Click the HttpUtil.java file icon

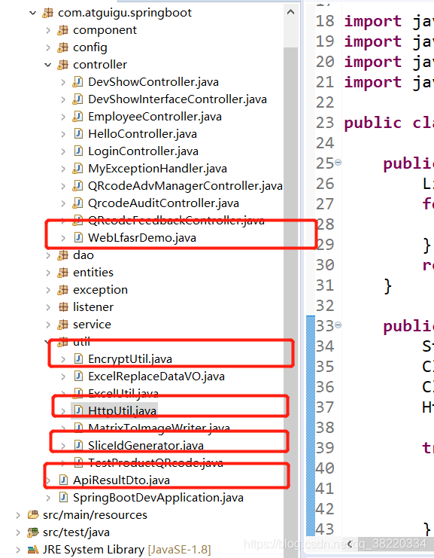click(x=78, y=410)
